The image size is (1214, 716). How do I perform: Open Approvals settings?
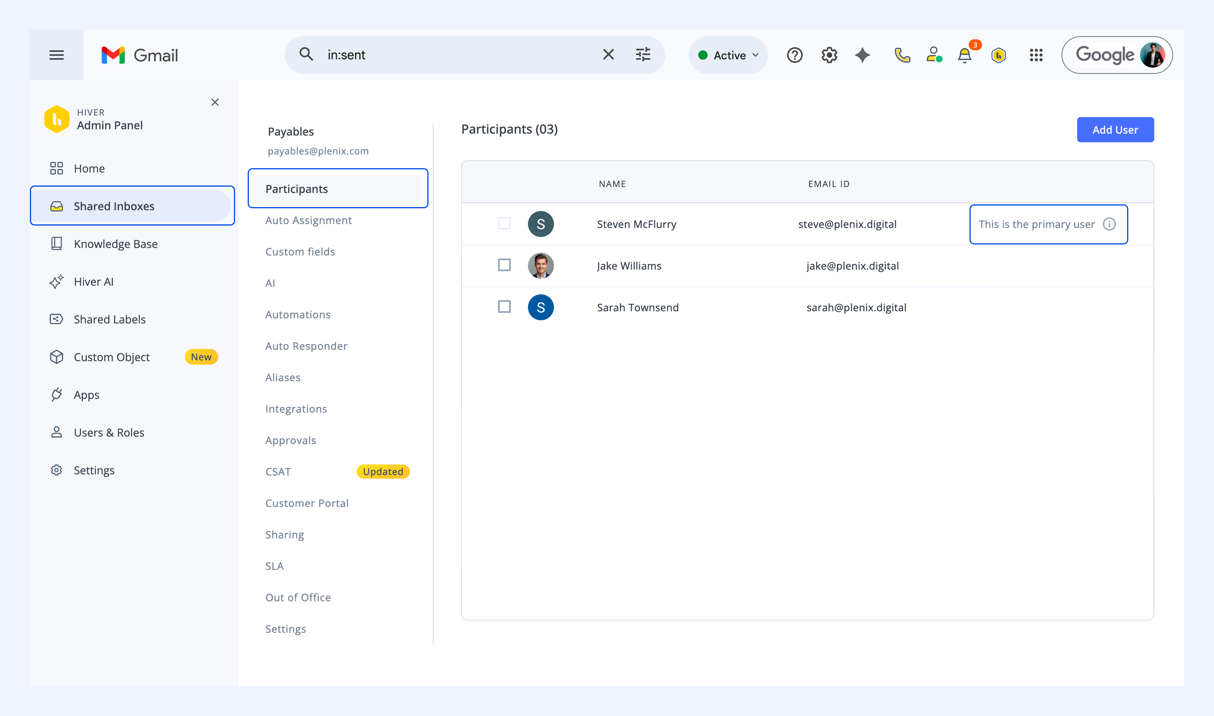click(291, 441)
